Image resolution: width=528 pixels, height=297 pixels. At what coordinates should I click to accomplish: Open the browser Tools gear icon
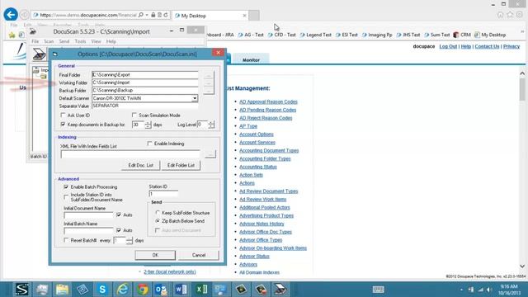[x=519, y=15]
